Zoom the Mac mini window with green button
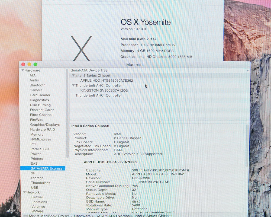Viewport: 271px width, 217px height. pos(36,64)
